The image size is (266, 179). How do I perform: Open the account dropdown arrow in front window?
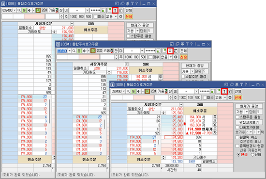196,91
